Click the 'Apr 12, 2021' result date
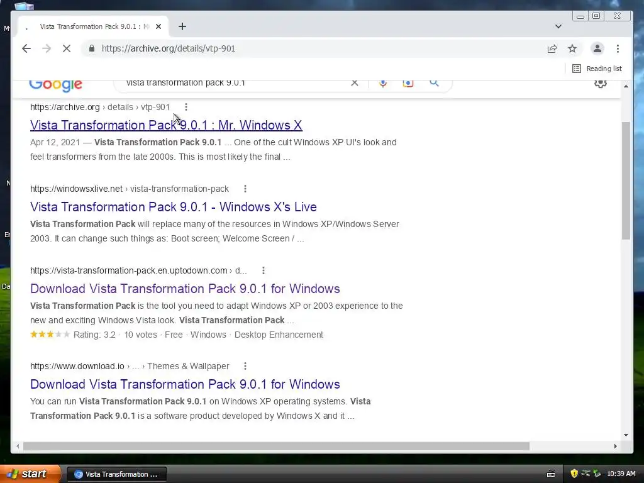 click(55, 142)
